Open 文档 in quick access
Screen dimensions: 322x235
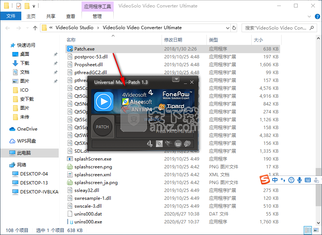coord(25,72)
